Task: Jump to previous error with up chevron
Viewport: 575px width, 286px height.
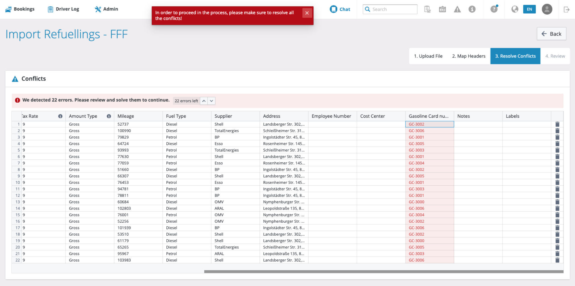Action: 204,101
